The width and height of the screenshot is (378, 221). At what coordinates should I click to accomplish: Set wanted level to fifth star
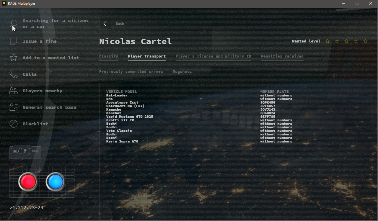365,41
